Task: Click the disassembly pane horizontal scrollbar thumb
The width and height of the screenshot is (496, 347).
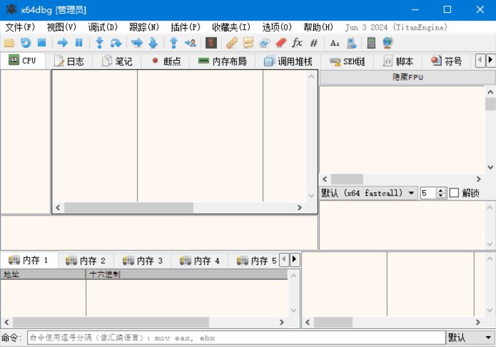Action: 129,208
